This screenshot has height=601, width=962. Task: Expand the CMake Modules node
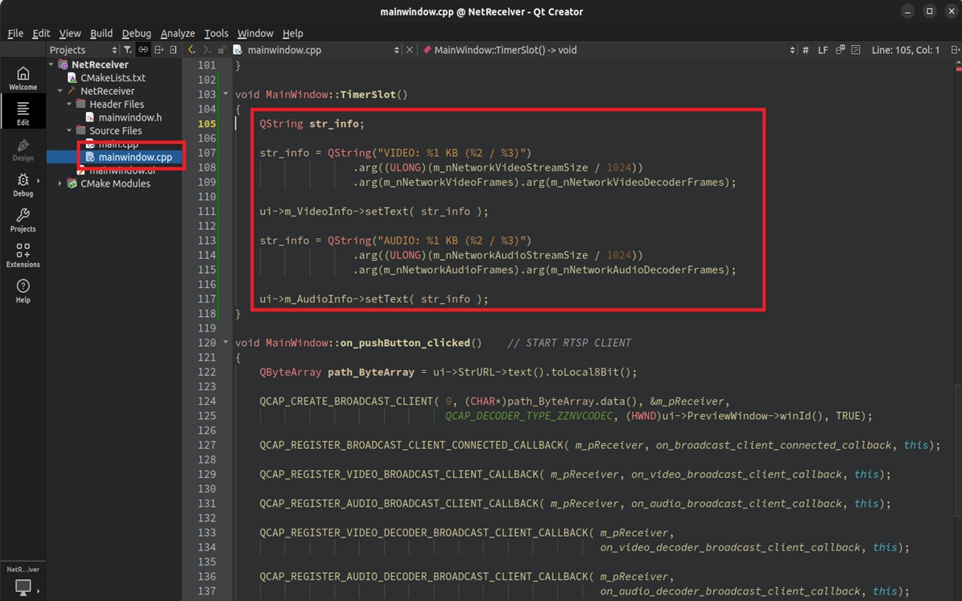tap(60, 183)
